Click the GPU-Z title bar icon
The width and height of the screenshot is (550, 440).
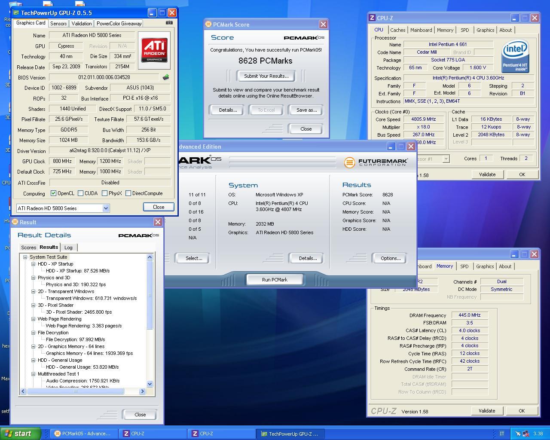click(x=16, y=13)
